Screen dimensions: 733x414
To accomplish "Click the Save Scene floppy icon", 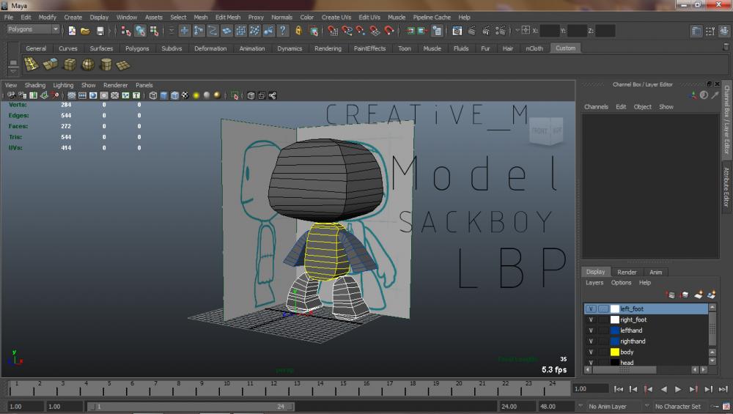I will coord(100,31).
